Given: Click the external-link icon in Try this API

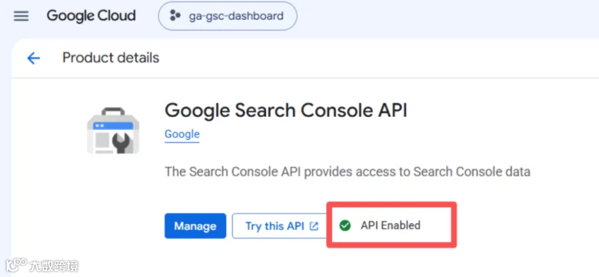Looking at the screenshot, I should (x=313, y=226).
